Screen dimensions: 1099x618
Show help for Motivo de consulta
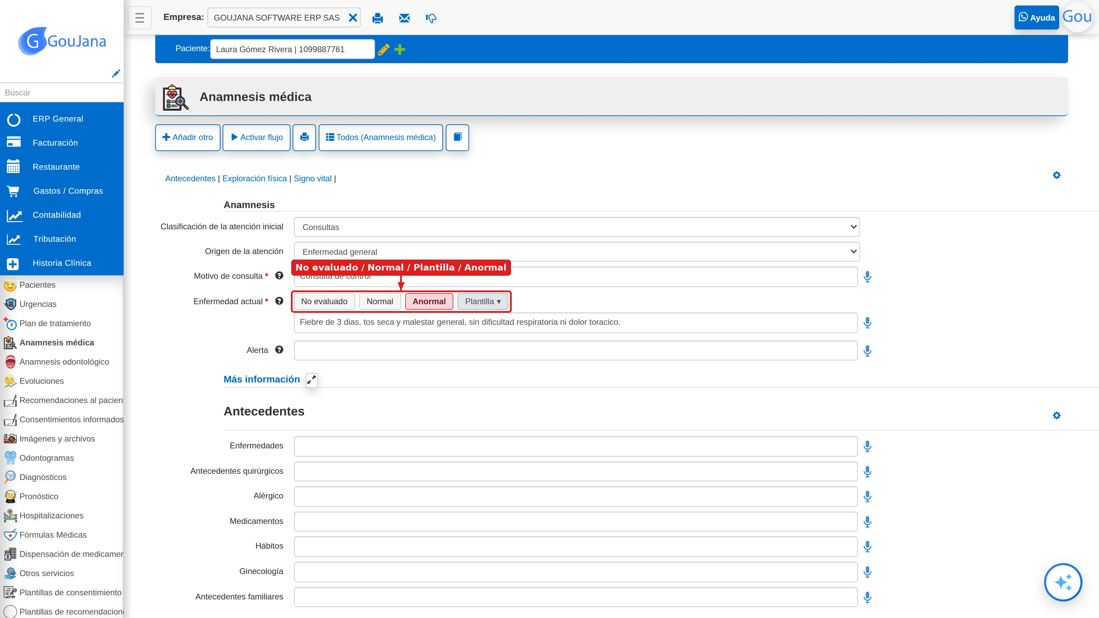tap(279, 275)
